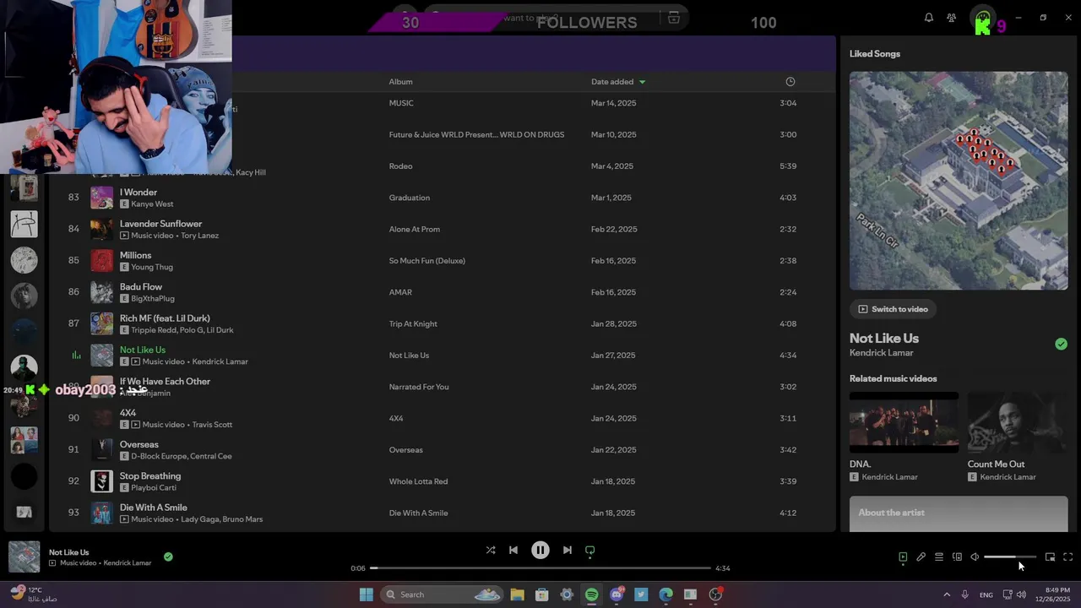Open File Explorer from the taskbar
This screenshot has width=1081, height=608.
pyautogui.click(x=518, y=594)
